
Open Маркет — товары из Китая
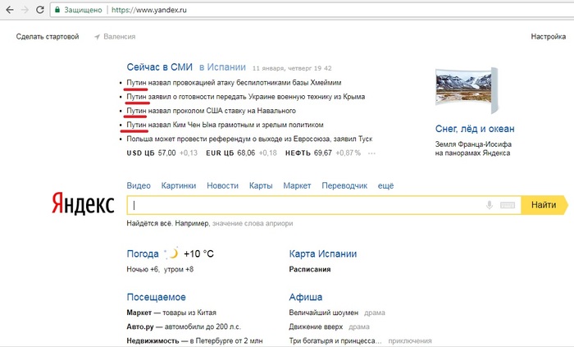pos(171,313)
